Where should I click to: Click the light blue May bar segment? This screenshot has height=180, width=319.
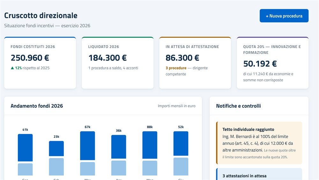[x=150, y=168]
